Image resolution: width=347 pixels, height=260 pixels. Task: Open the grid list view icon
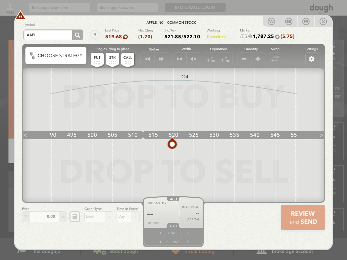[x=289, y=21]
